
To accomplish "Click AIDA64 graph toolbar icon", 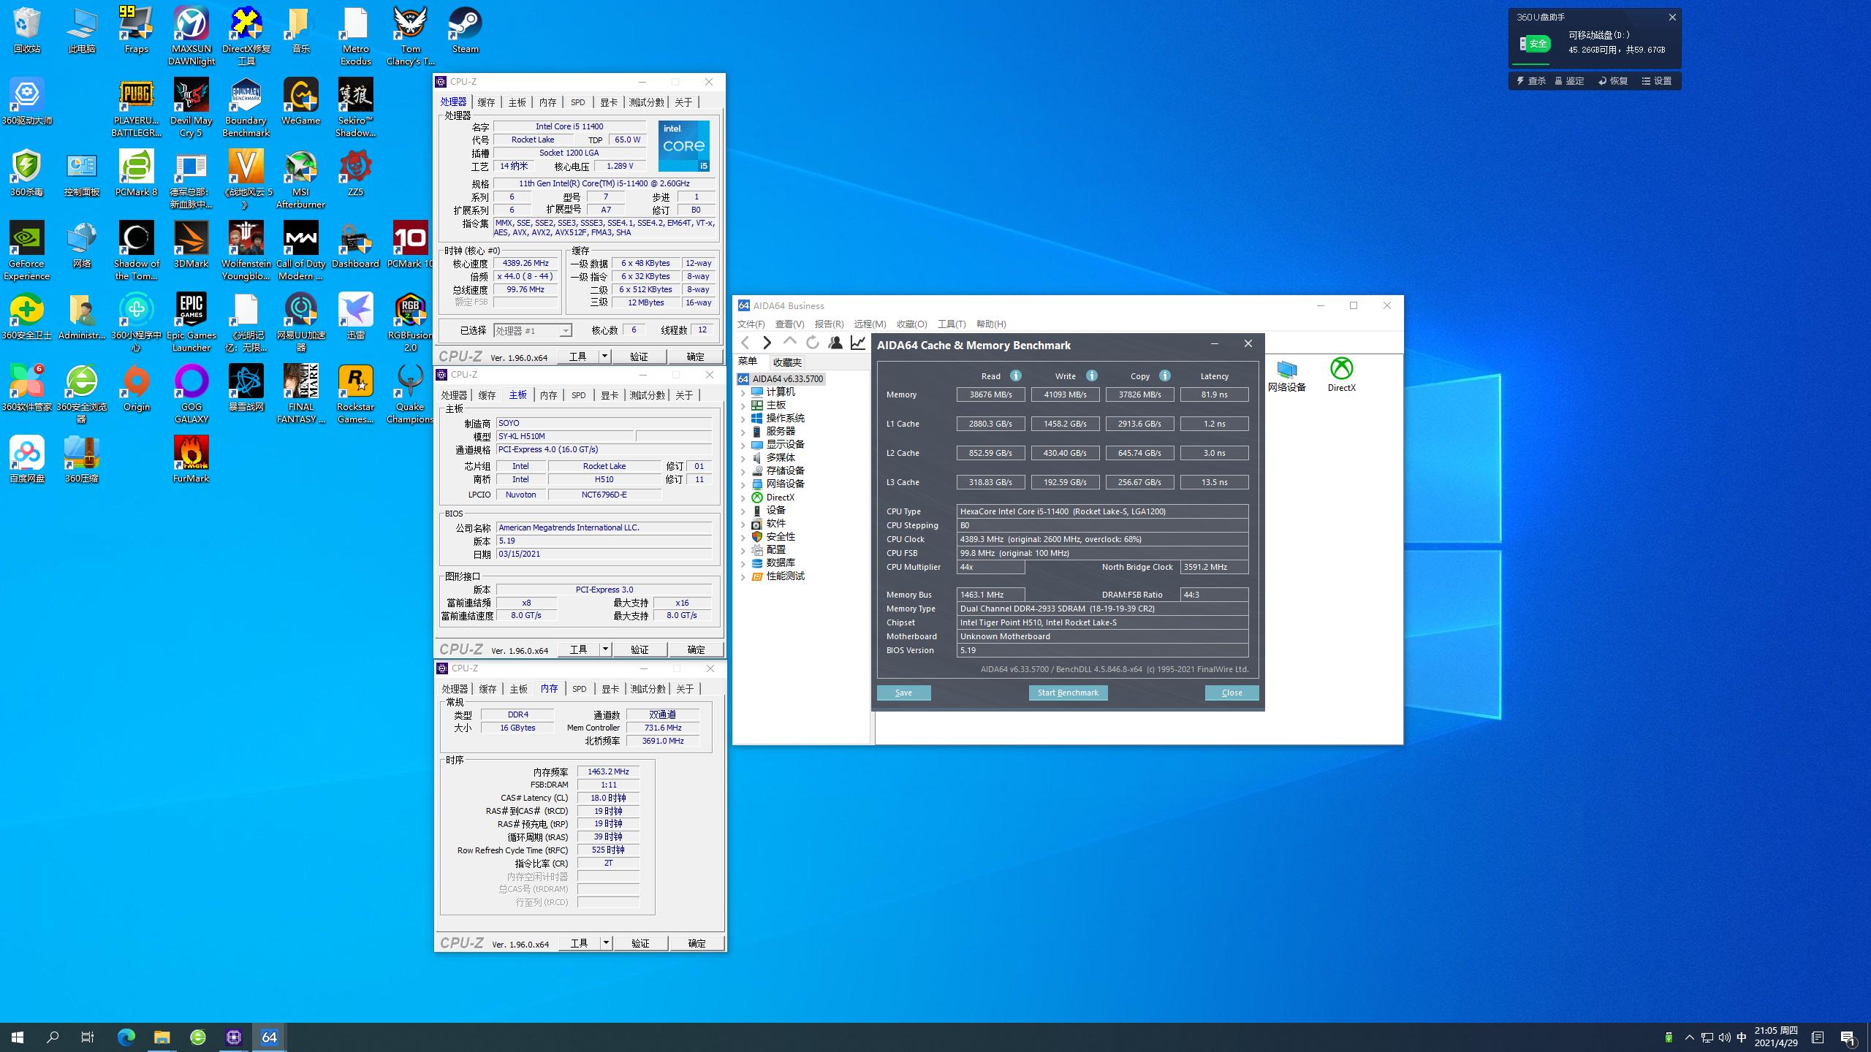I will 858,343.
